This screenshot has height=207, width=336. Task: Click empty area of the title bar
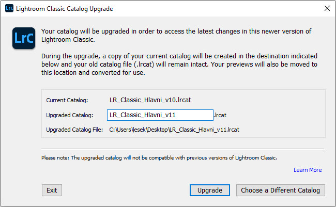coord(215,9)
